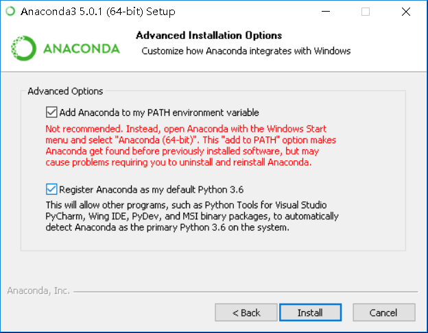Click the 'Customize how Anaconda integrates with Windows' subtitle
Screen dimensions: 428x333
(246, 51)
